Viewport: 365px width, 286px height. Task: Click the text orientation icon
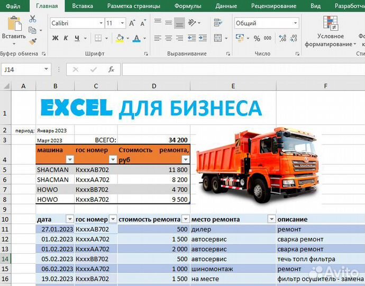pos(192,23)
